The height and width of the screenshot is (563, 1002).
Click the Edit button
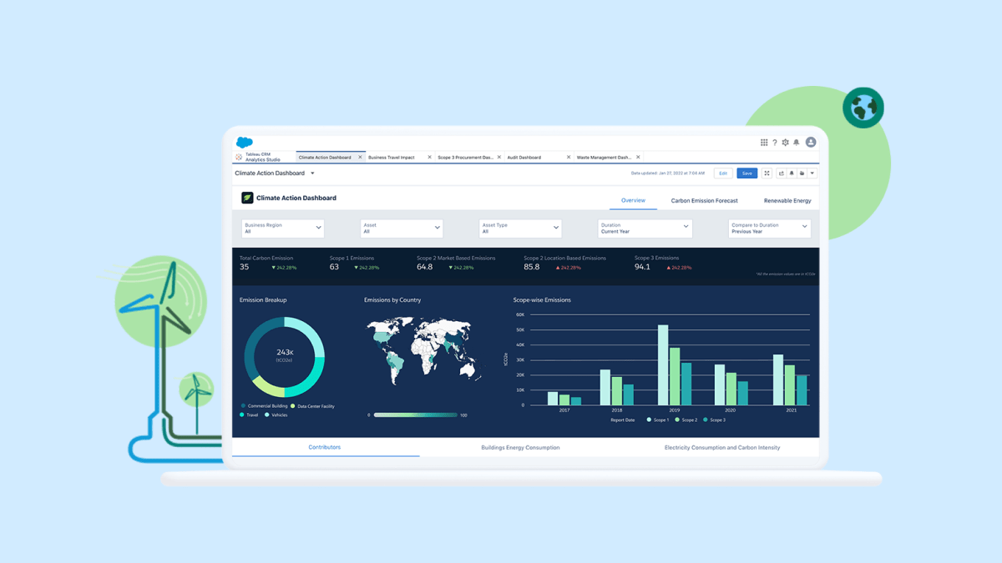click(723, 173)
